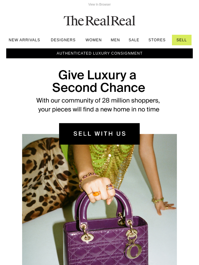This screenshot has height=265, width=199.
Task: Click the View In Browser link
Action: pos(99,4)
